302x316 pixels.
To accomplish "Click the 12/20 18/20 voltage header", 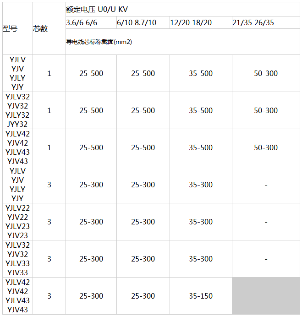I will click(x=191, y=22).
